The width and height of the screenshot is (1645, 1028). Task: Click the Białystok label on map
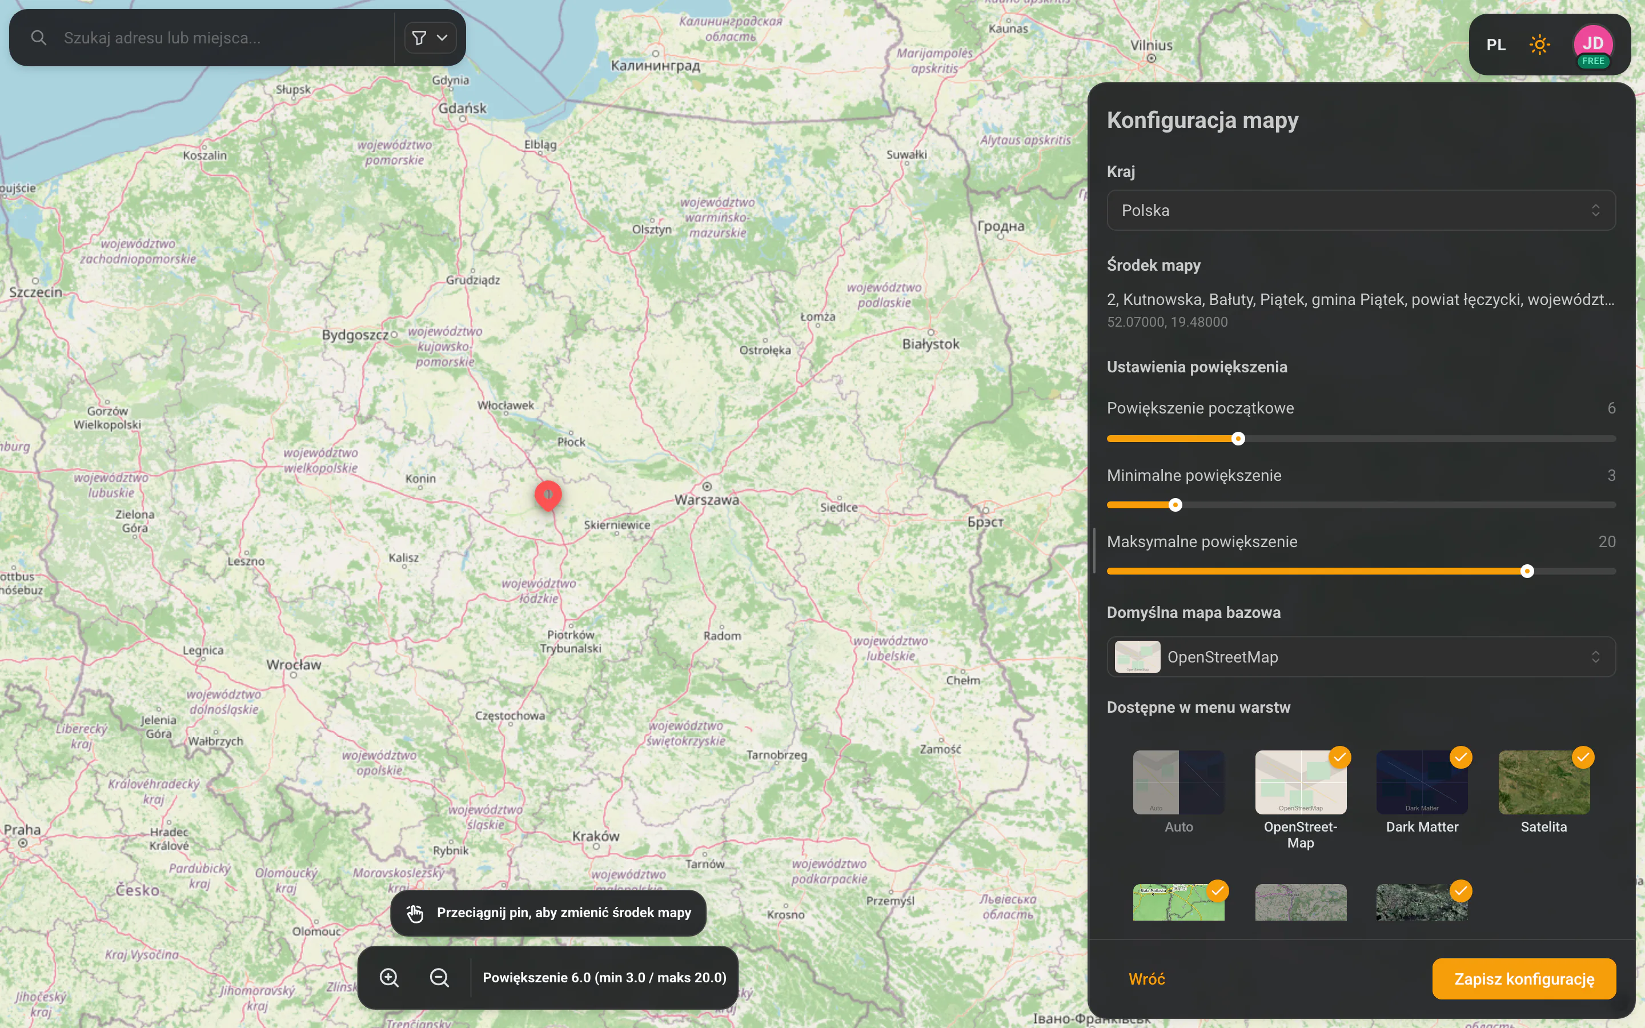(x=930, y=344)
